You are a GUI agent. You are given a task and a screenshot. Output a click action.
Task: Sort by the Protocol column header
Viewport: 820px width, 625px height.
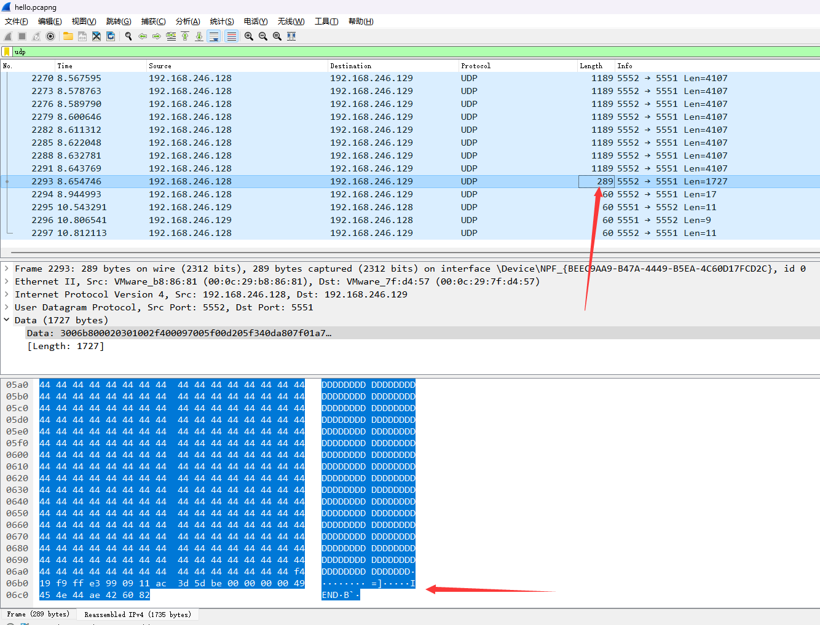coord(518,66)
